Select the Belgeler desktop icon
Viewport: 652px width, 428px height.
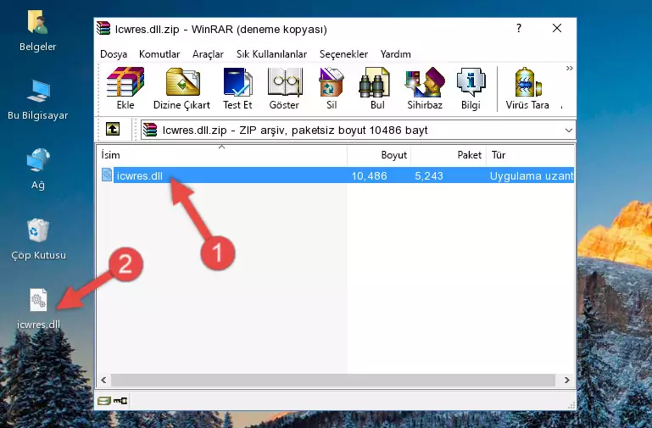[x=37, y=31]
